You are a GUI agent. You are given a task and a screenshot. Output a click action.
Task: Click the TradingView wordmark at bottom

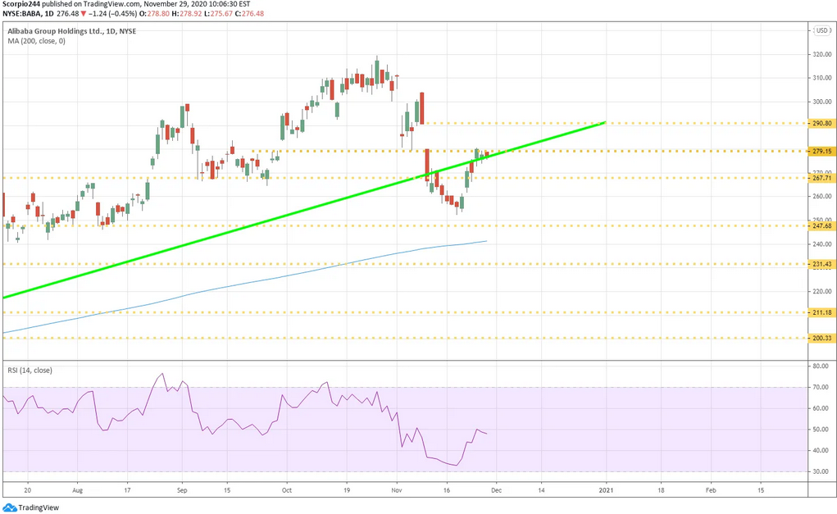pos(39,507)
